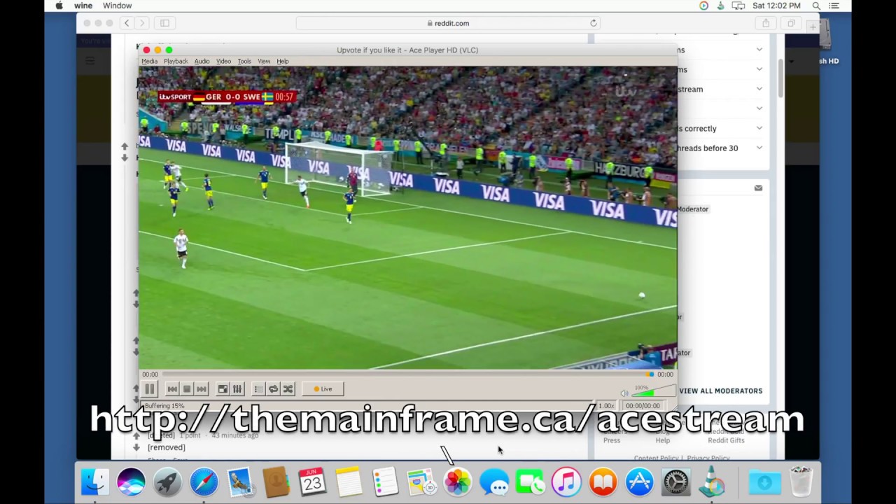The height and width of the screenshot is (504, 896).
Task: Expand rule 'threads before 30'
Action: tap(759, 148)
